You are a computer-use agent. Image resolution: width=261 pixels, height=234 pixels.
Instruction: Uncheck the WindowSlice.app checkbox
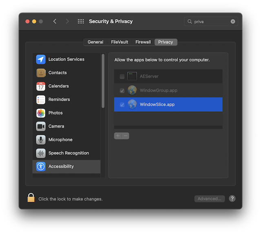(x=122, y=105)
